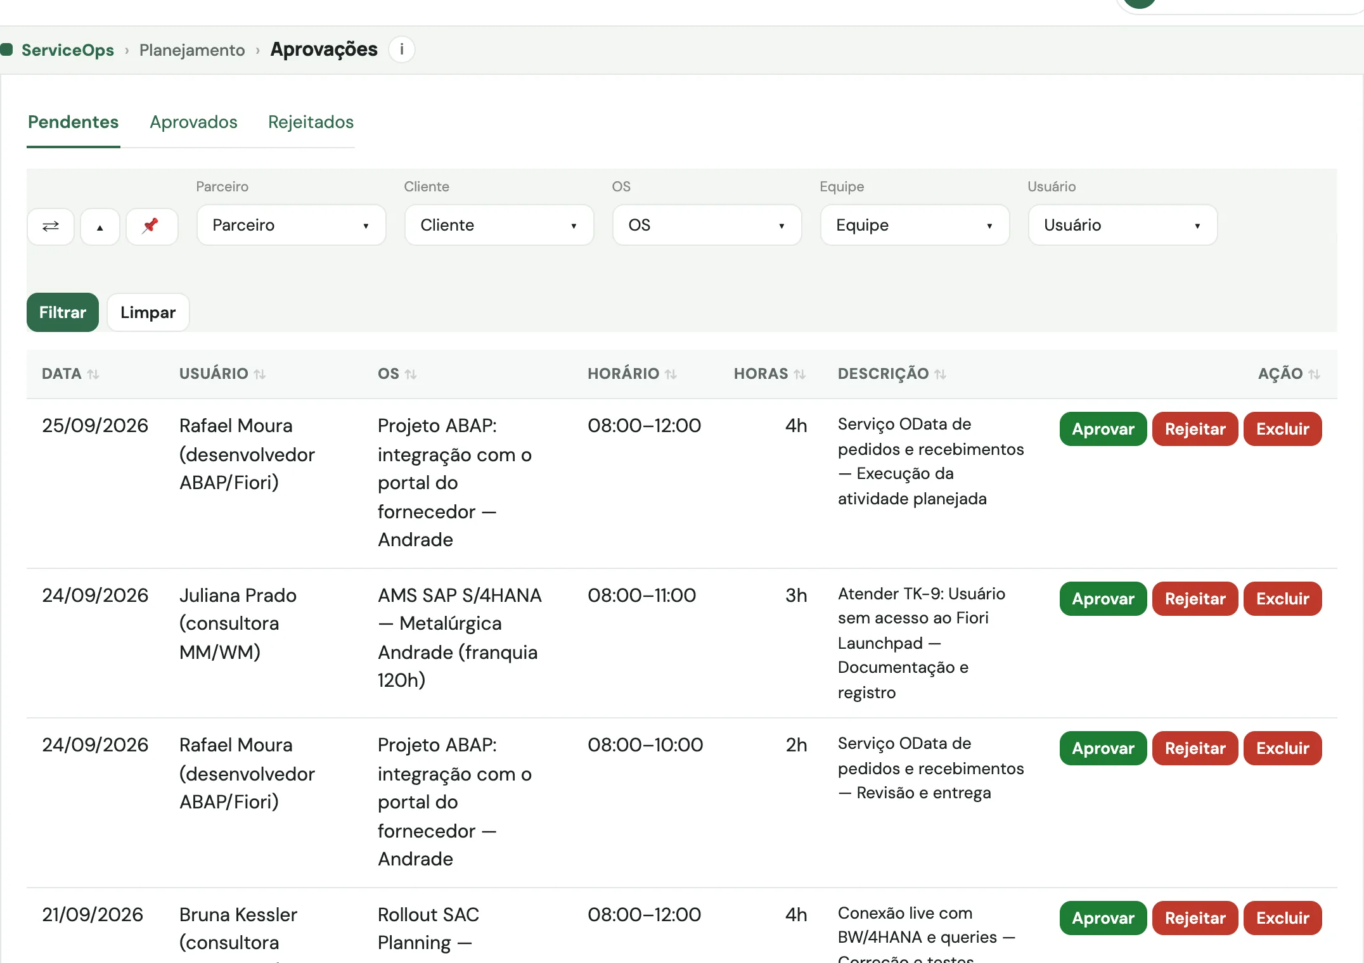Image resolution: width=1364 pixels, height=963 pixels.
Task: Sort by the HORÁRIO column arrows
Action: 671,374
